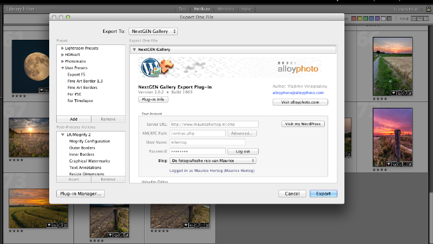Click the Plug-in Info button
Image resolution: width=433 pixels, height=244 pixels.
pyautogui.click(x=153, y=100)
